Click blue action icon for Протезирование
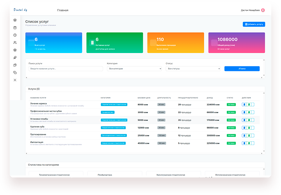Screen dimensions: 281x195 pos(244,135)
